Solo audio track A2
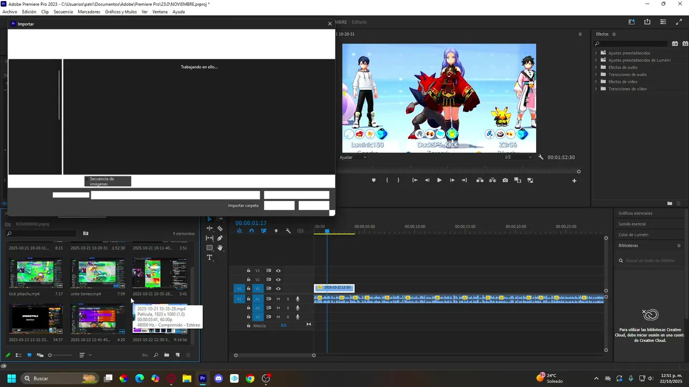Viewport: 689px width, 387px height. (x=288, y=308)
